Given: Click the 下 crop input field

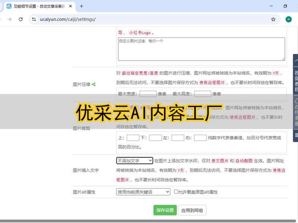Looking at the screenshot, I should point(155,138).
